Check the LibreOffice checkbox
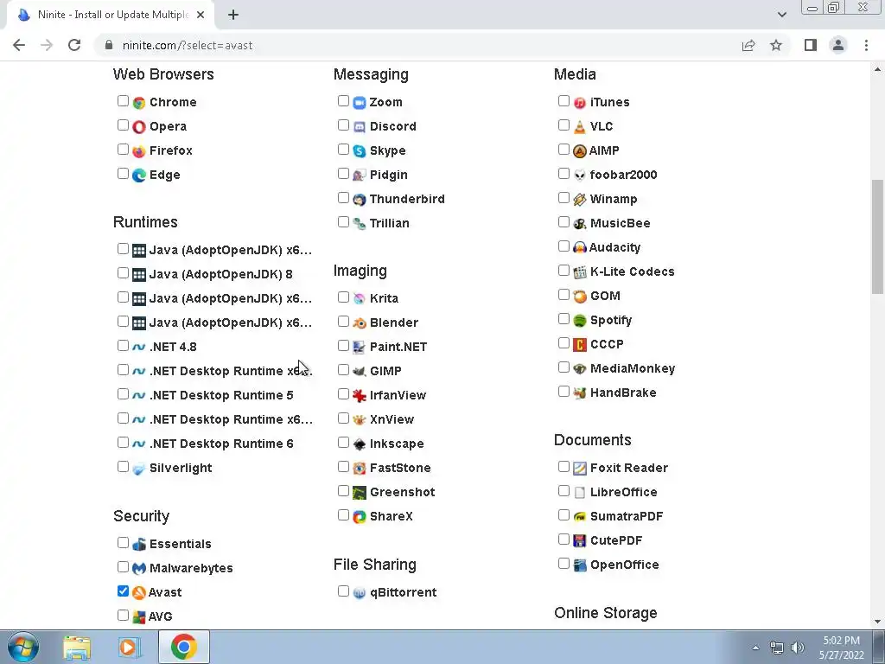This screenshot has height=664, width=885. coord(563,491)
